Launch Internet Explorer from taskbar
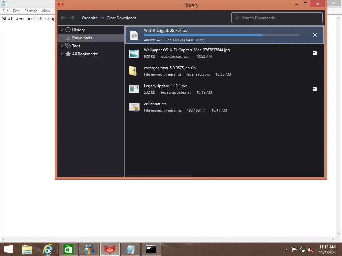The height and width of the screenshot is (256, 342). click(x=47, y=249)
